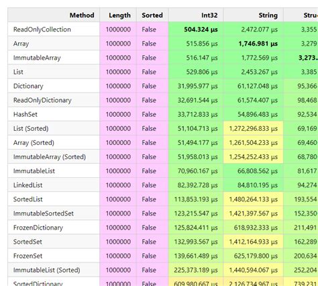This screenshot has width=318, height=286.
Task: Click the 1,772.569 µs String value
Action: tap(260, 58)
